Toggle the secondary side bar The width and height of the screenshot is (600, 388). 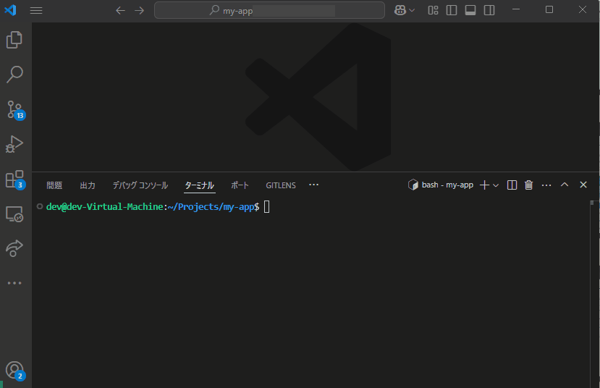(489, 10)
